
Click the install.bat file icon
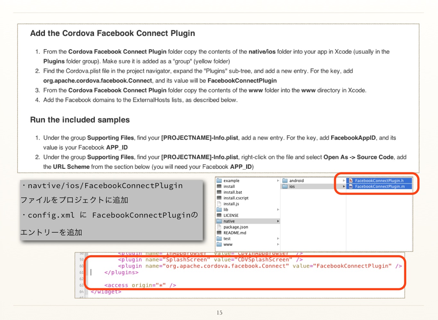219,192
